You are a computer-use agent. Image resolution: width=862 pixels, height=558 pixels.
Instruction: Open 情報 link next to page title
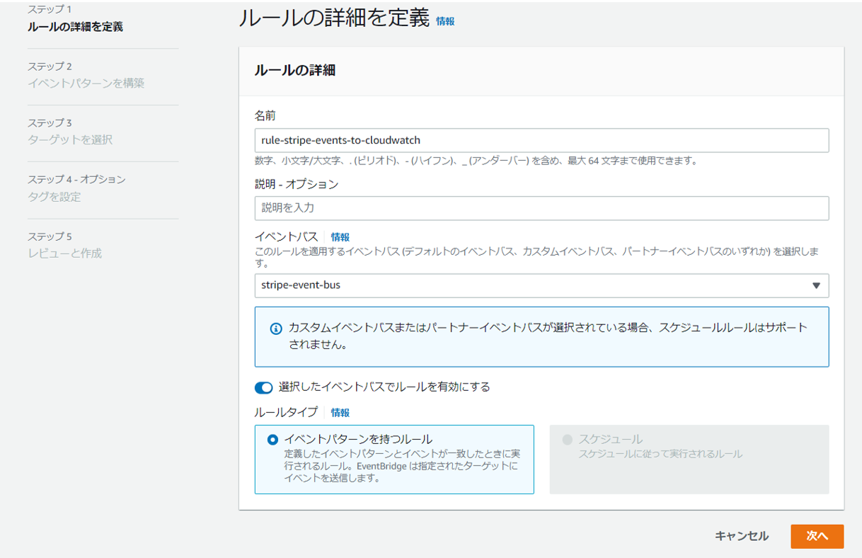pyautogui.click(x=445, y=21)
